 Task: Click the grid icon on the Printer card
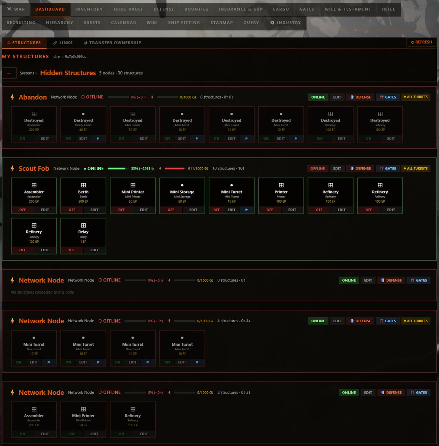(x=281, y=185)
